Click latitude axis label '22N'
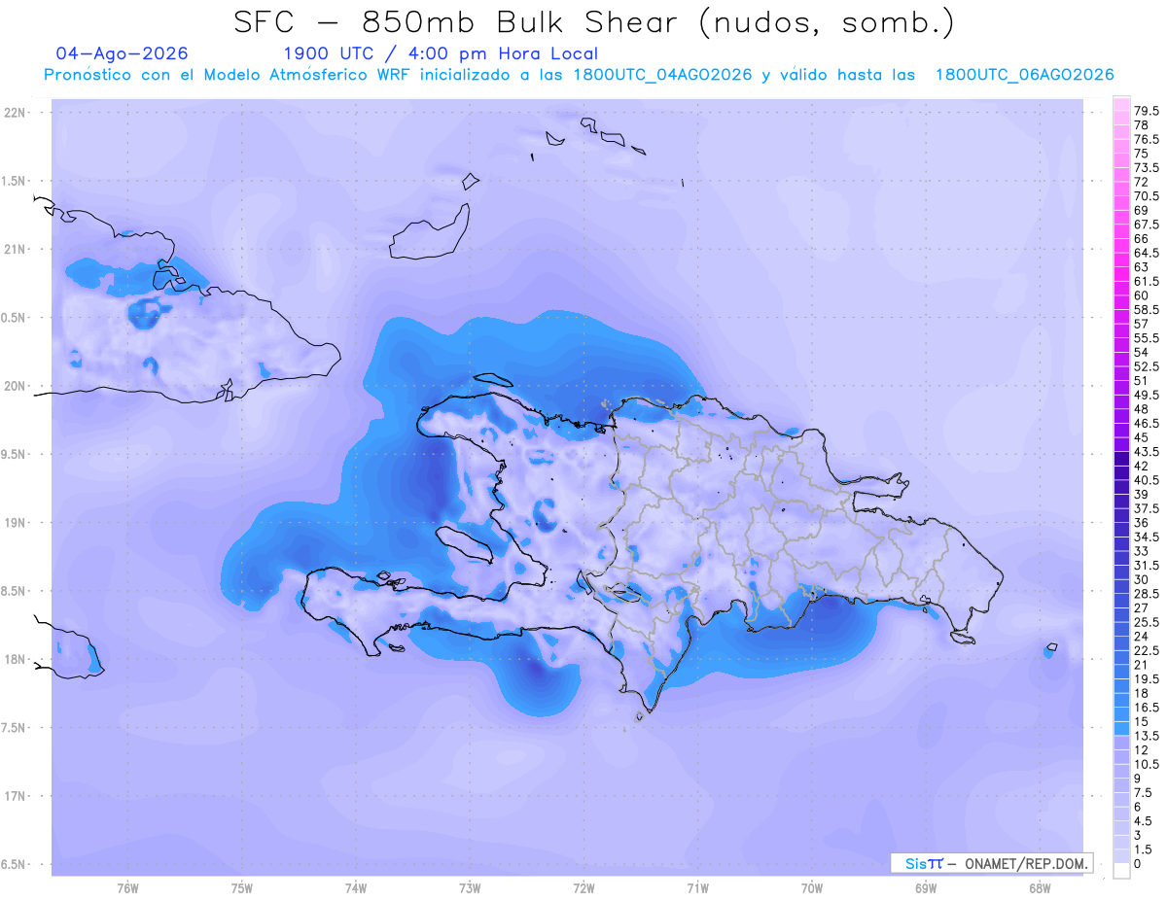Screen dimensions: 1167x901 pos(15,113)
